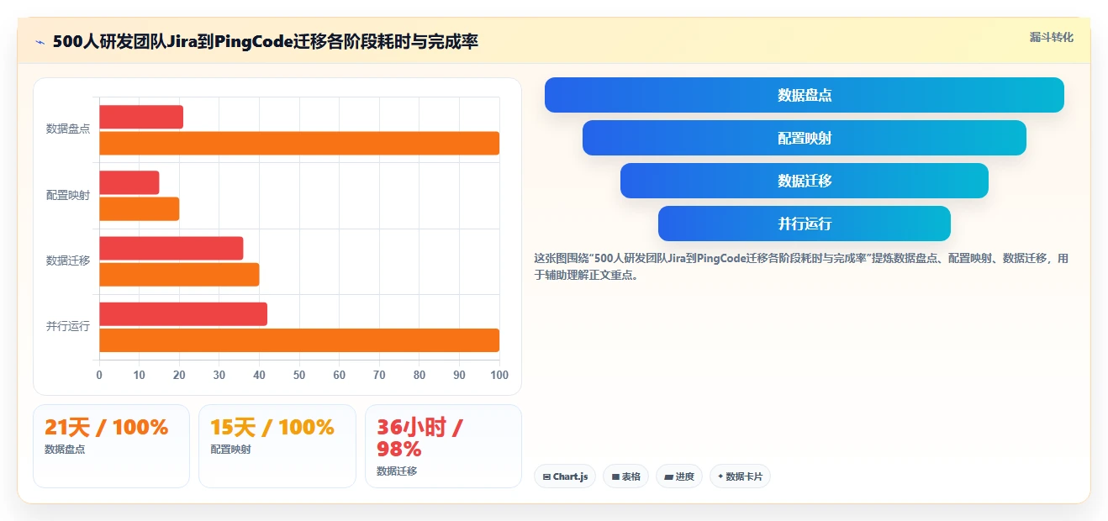Image resolution: width=1108 pixels, height=521 pixels.
Task: Click the red bar for 数据迁移
Action: pos(171,249)
